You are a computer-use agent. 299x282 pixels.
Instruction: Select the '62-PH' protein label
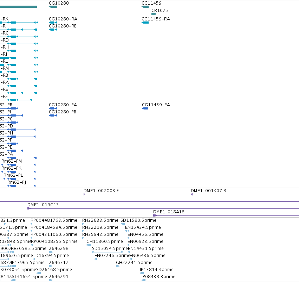6,133
